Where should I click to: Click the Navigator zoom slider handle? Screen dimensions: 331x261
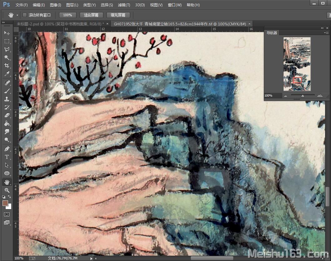(303, 96)
